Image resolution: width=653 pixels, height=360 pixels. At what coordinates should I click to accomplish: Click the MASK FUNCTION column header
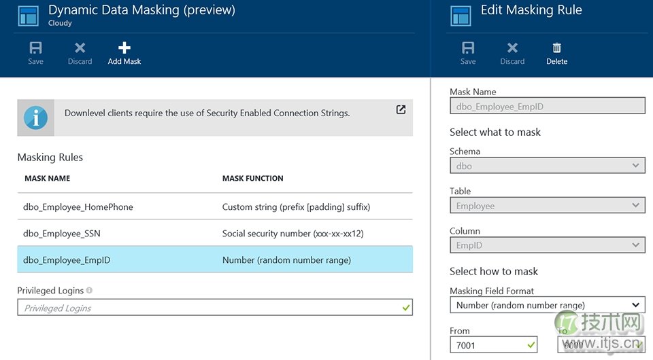pyautogui.click(x=253, y=179)
